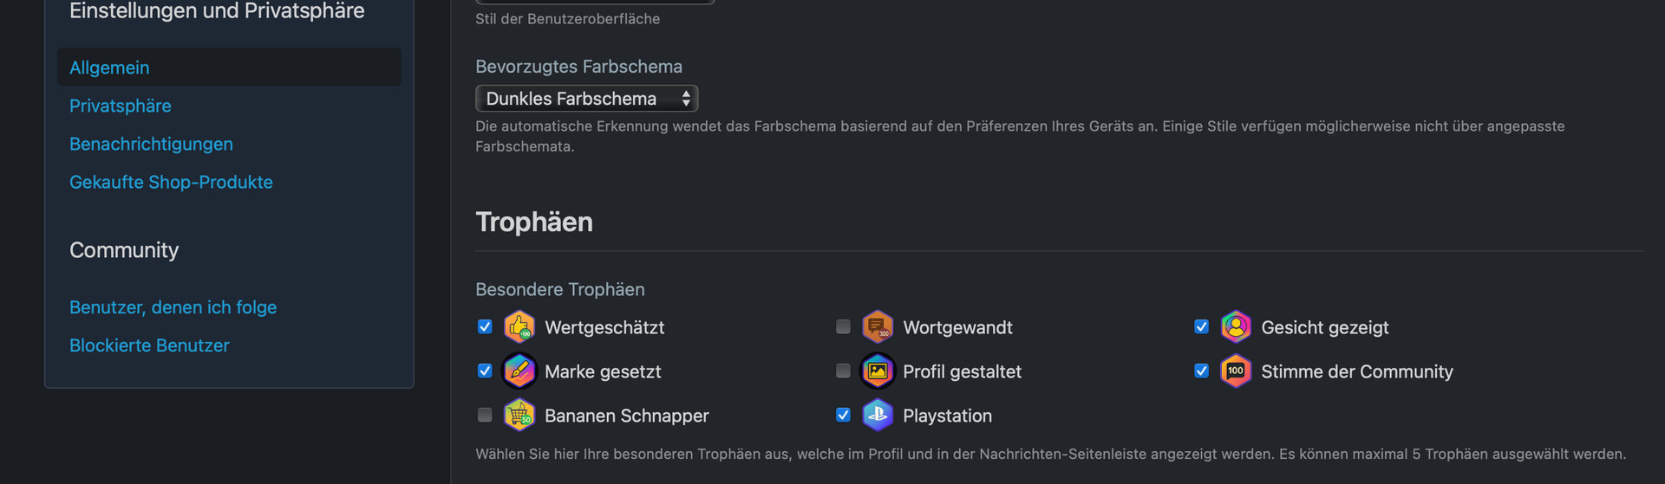Open the Privatsphäre settings section
The image size is (1665, 484).
pos(121,106)
